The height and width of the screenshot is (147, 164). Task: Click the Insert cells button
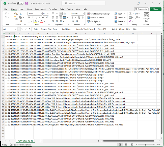click(118, 14)
